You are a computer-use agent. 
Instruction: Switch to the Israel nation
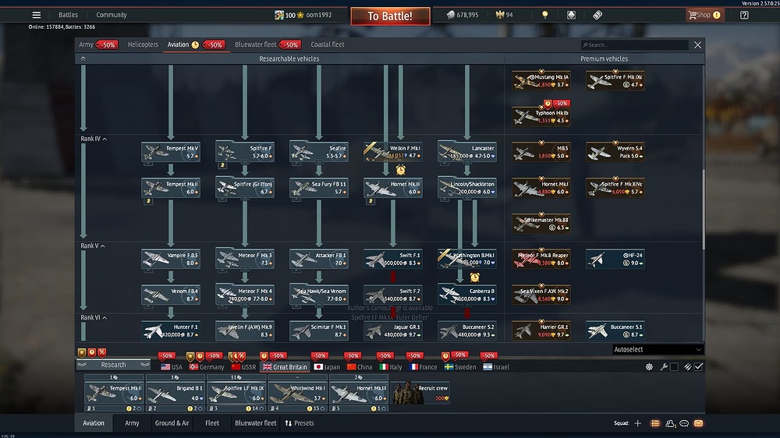(496, 367)
